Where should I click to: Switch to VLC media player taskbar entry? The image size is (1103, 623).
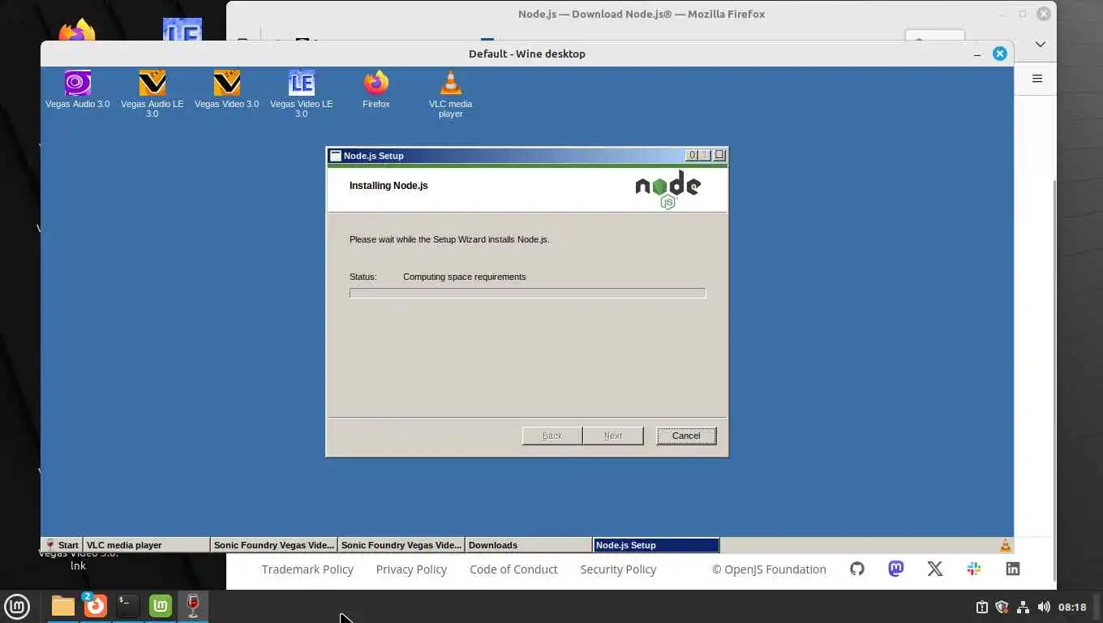[147, 545]
